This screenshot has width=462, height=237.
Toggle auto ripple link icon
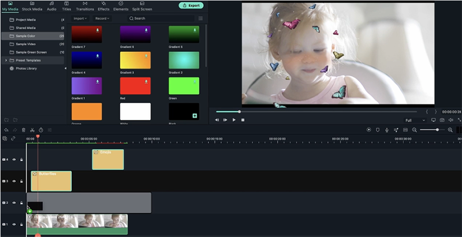pos(13,138)
